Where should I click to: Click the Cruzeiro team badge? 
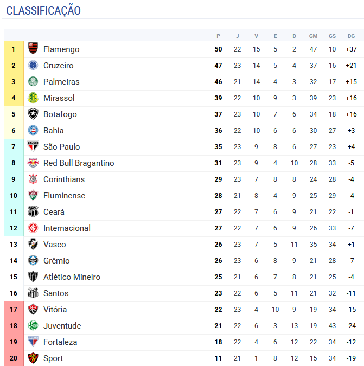[x=34, y=66]
